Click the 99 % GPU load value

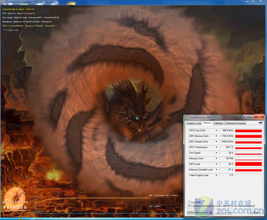tap(227, 164)
